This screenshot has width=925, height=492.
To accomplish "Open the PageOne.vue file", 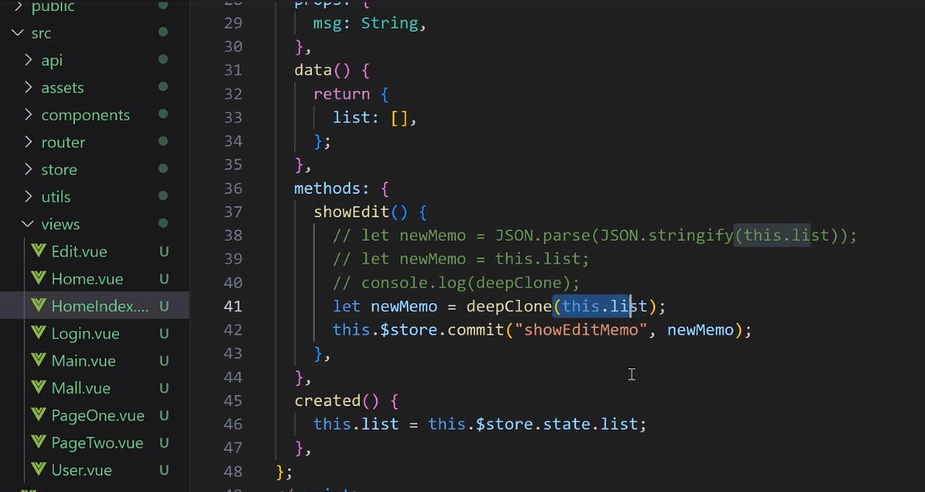I will (x=98, y=415).
